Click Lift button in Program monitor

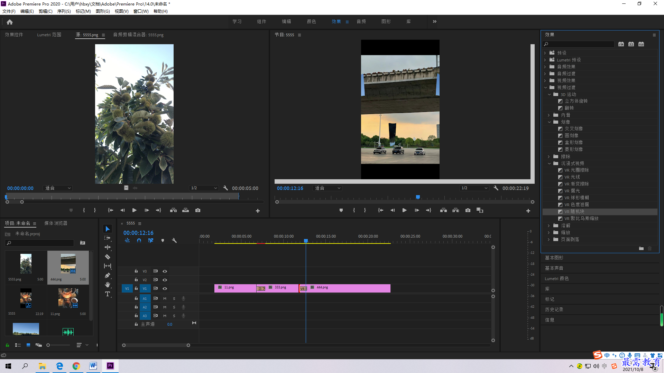tap(443, 210)
